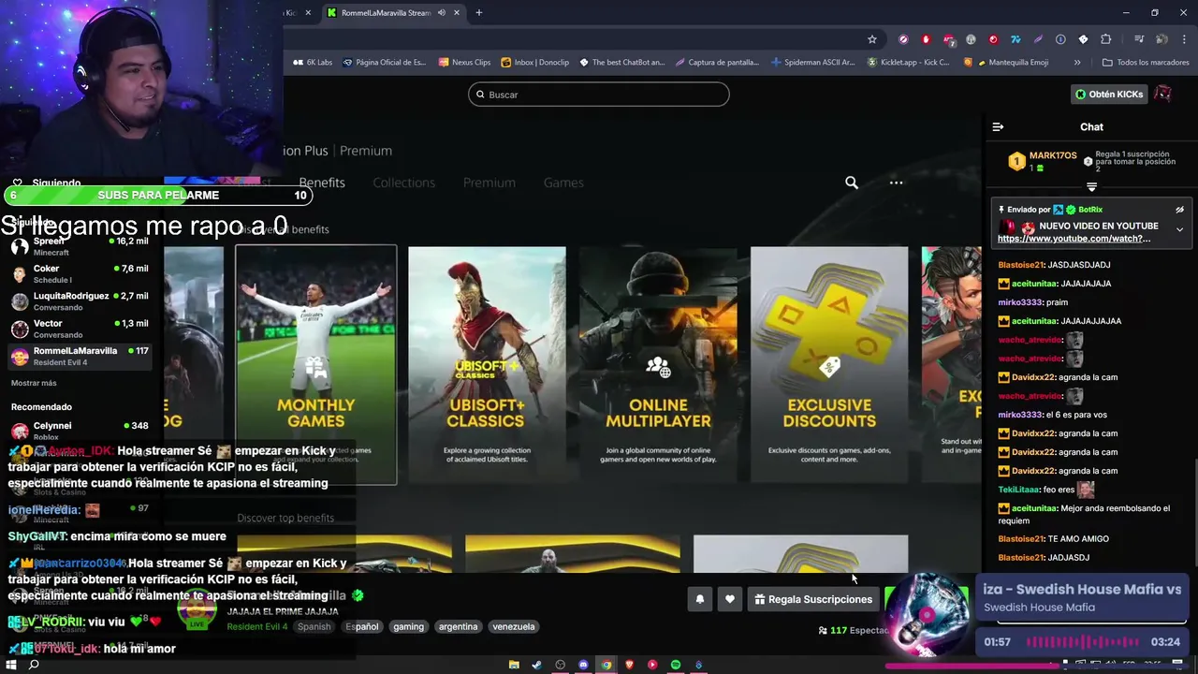Select the Español stream tag
Screen dimensions: 1198x674
coord(361,627)
